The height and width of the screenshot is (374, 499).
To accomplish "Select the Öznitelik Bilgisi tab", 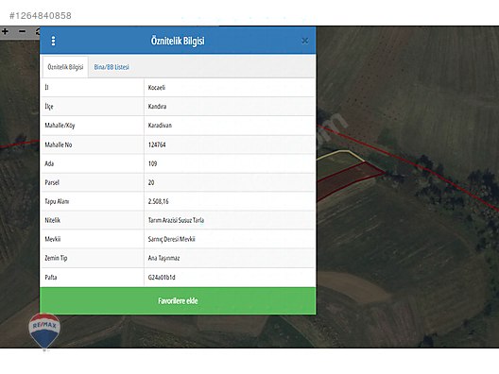I will (65, 67).
